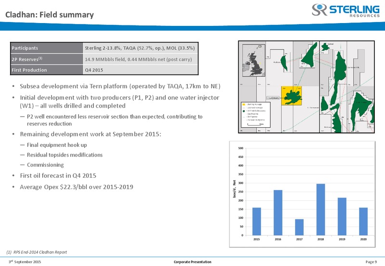Click the '2P Reserves' table row label
The height and width of the screenshot is (266, 385).
47,59
